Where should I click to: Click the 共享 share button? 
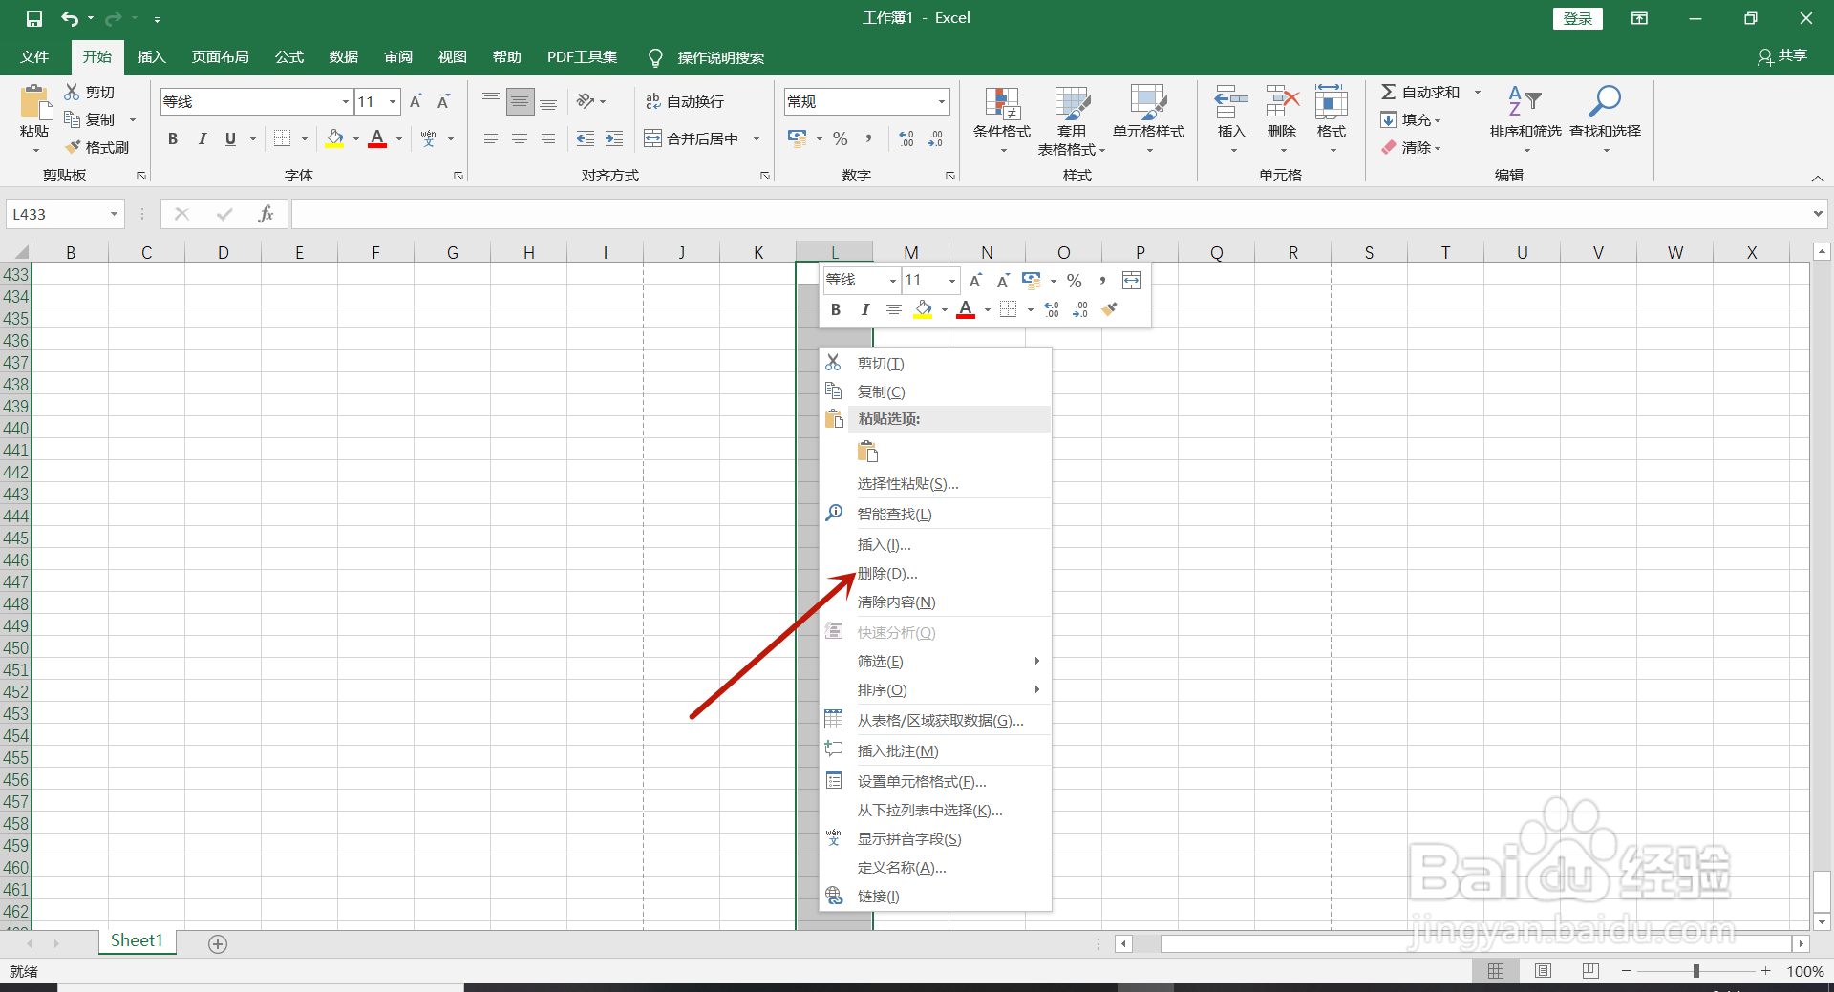pos(1782,56)
